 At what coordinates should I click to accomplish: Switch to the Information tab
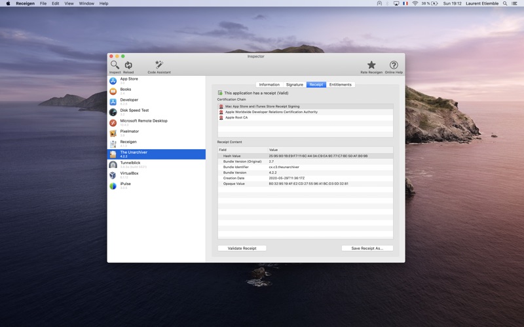pyautogui.click(x=269, y=85)
